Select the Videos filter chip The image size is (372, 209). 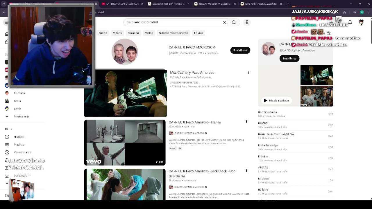point(117,33)
